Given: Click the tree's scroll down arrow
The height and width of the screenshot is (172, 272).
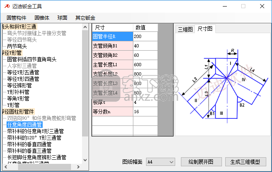Looking at the screenshot, I should pyautogui.click(x=85, y=160).
